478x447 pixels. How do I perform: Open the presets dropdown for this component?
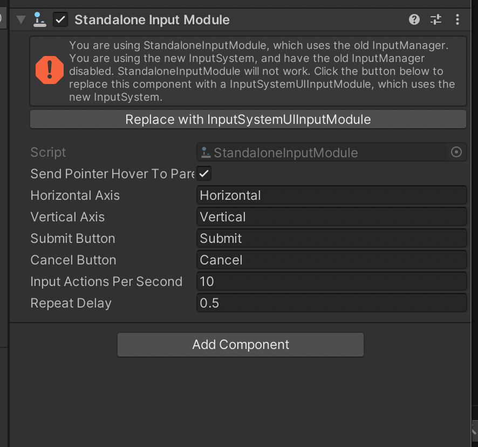click(x=435, y=19)
